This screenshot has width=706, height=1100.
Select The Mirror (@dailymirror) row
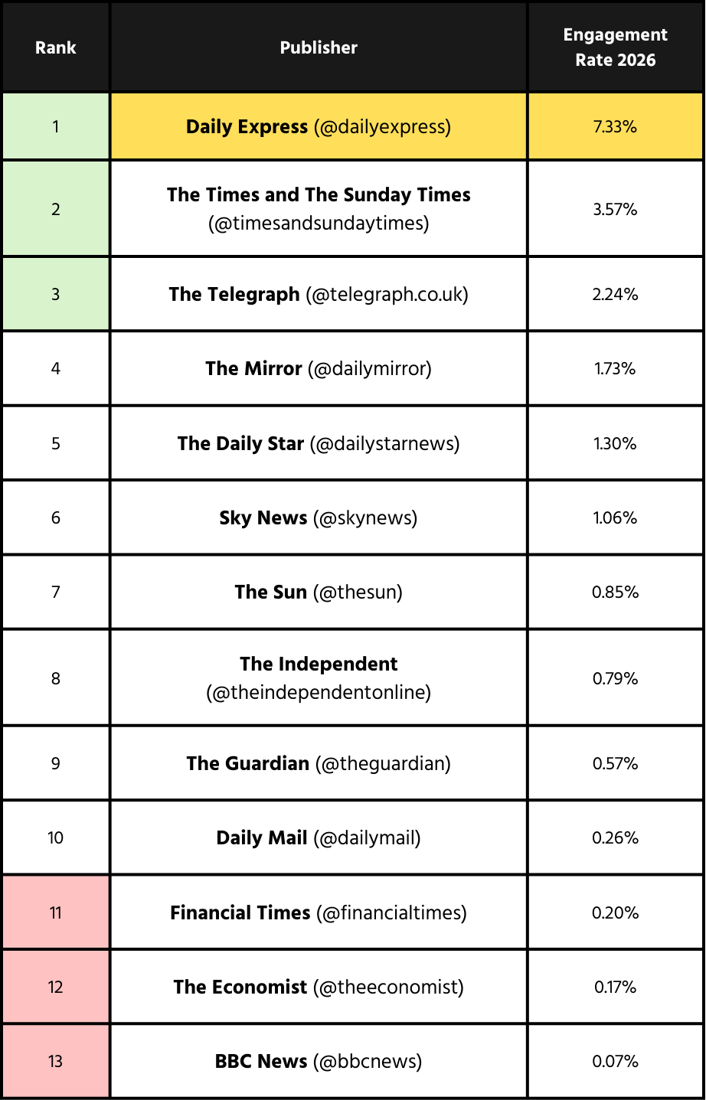[x=319, y=369]
